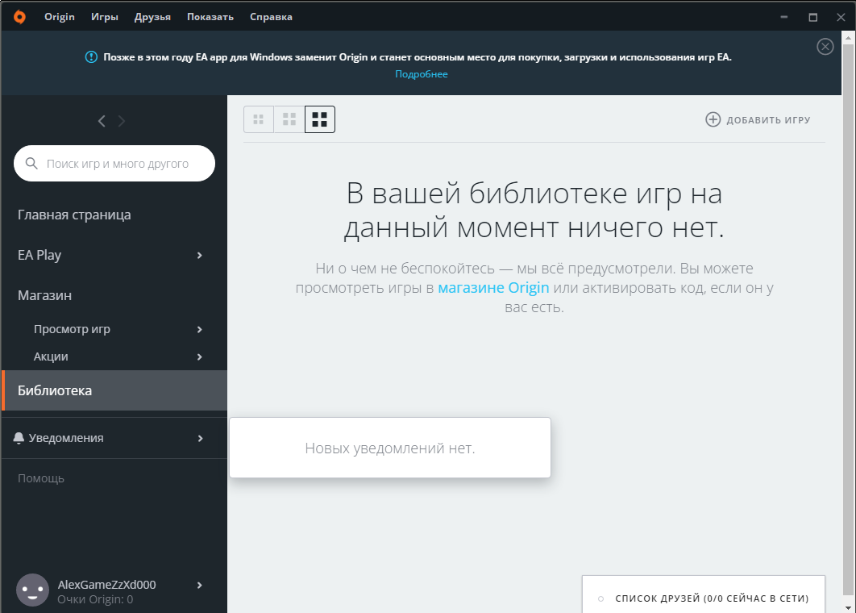Viewport: 856px width, 613px height.
Task: Open Список друзей panel
Action: (704, 594)
